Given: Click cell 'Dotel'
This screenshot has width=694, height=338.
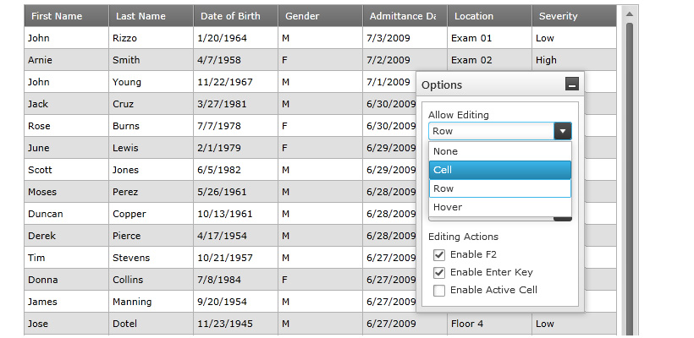Looking at the screenshot, I should click(151, 324).
